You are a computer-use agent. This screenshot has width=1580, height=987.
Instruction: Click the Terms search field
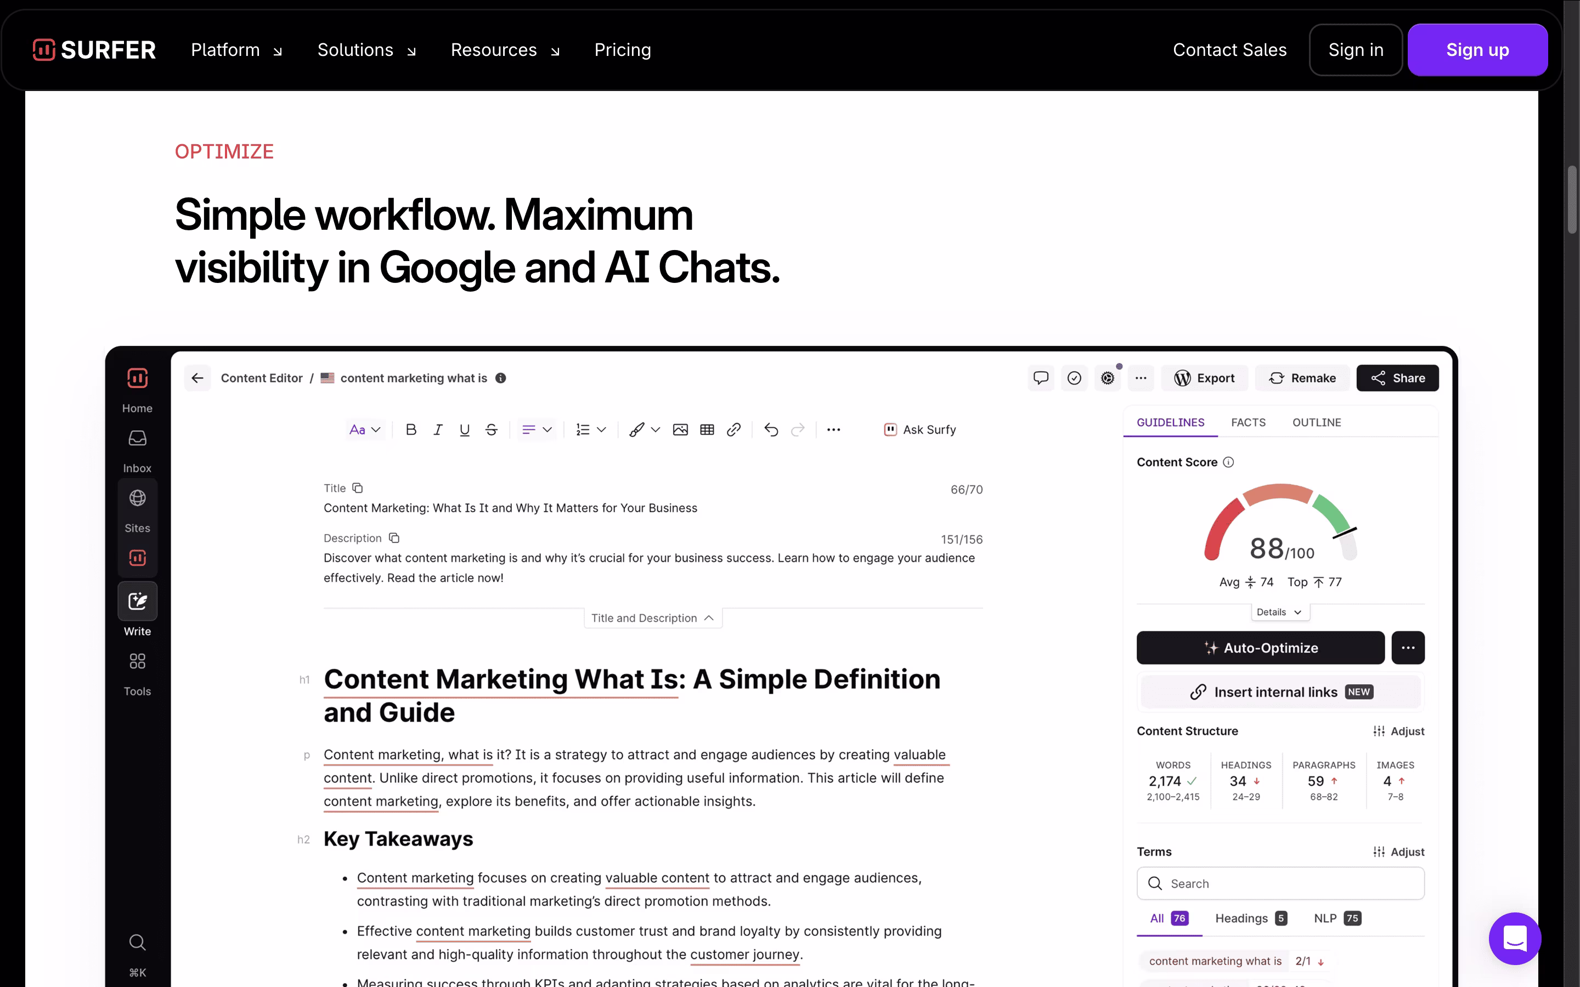coord(1280,883)
